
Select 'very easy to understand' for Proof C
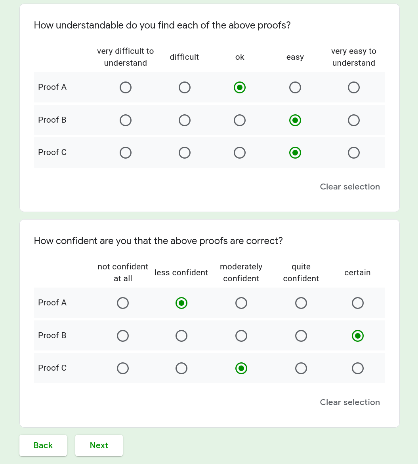point(354,153)
